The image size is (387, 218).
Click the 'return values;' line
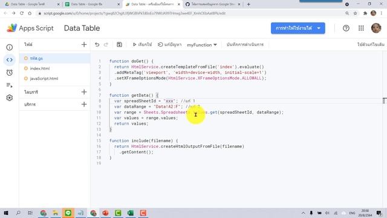click(x=131, y=124)
